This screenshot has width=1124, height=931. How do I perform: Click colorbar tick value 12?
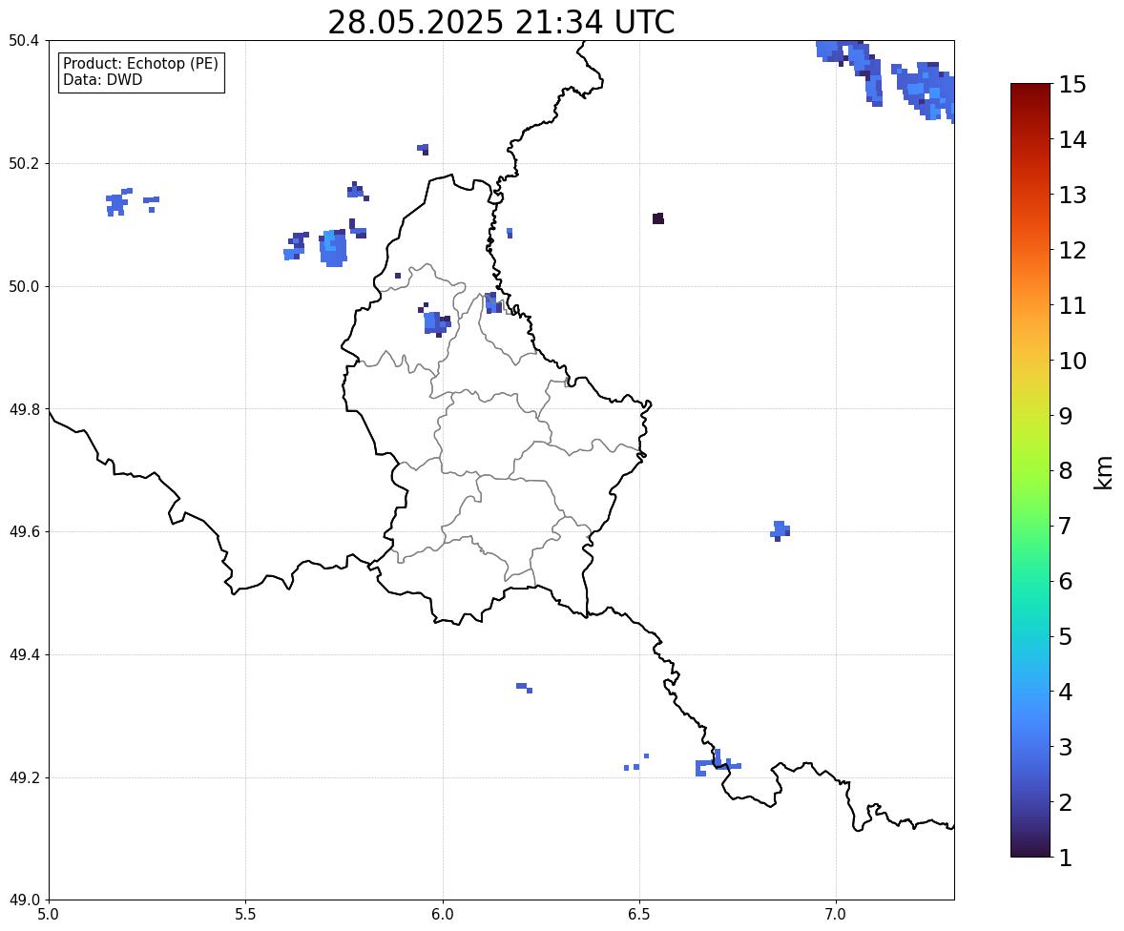[x=1072, y=250]
